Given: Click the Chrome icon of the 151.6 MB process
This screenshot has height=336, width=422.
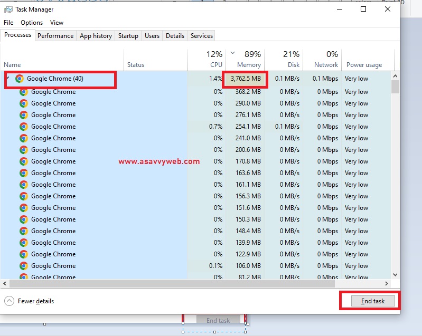Looking at the screenshot, I should pos(24,208).
